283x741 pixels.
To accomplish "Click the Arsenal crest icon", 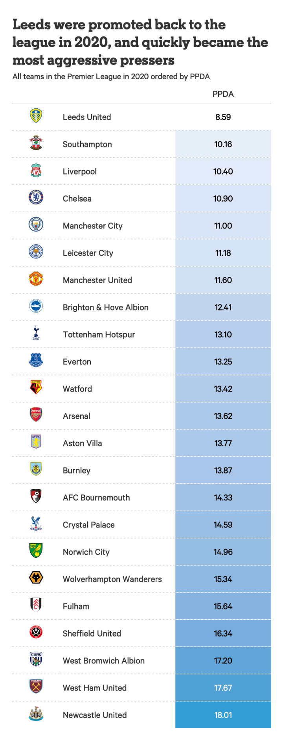I will point(36,415).
